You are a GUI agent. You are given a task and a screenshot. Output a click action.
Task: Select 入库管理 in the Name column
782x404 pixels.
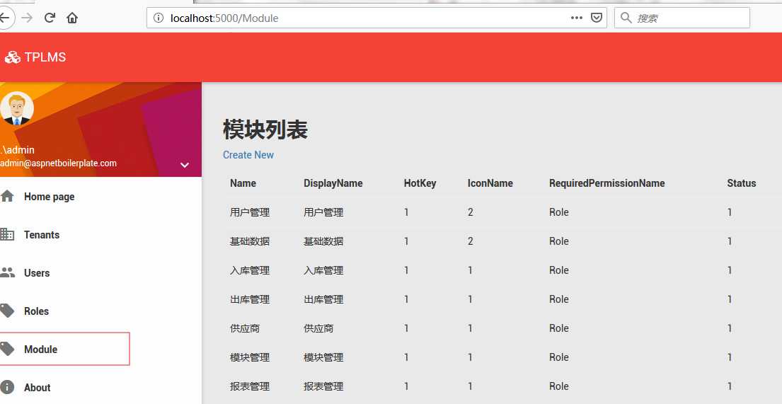tap(250, 270)
